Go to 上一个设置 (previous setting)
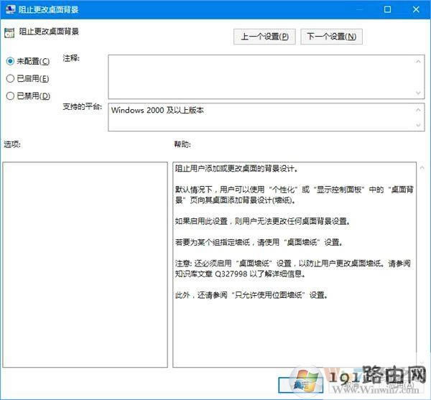This screenshot has height=400, width=431. coord(264,37)
